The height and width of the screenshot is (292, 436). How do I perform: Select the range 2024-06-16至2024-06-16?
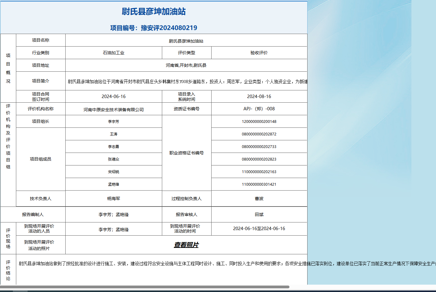[259, 229]
